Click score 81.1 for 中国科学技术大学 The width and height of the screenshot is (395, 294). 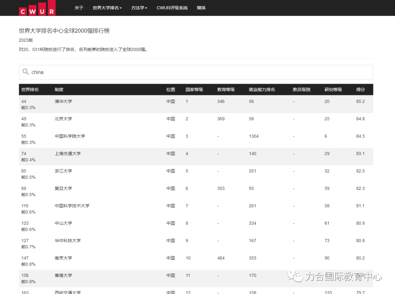360,206
